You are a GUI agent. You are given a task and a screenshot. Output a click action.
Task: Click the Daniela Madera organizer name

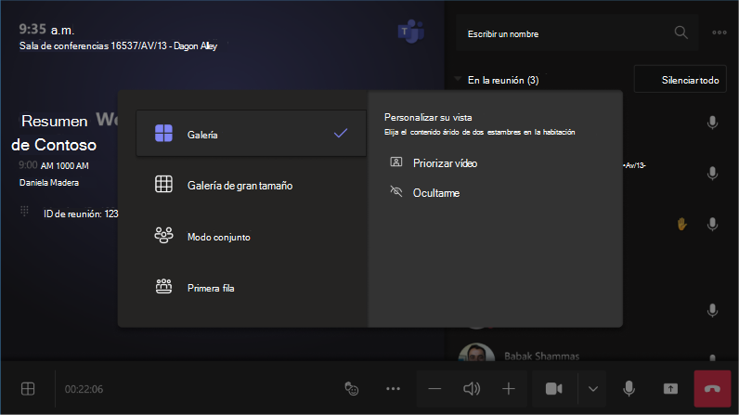click(x=49, y=183)
